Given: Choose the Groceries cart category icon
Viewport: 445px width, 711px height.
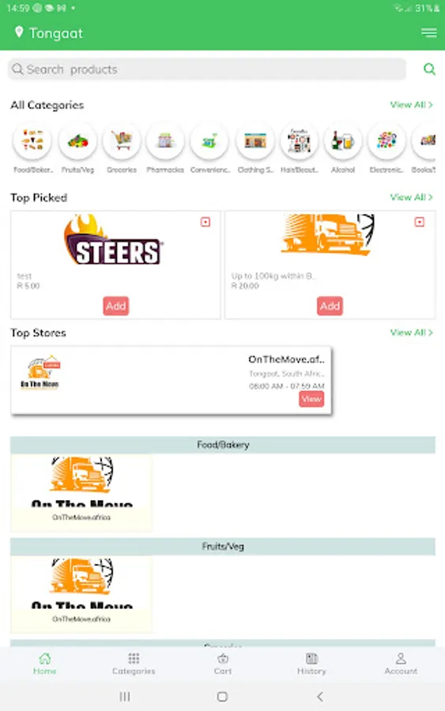Looking at the screenshot, I should coord(122,141).
